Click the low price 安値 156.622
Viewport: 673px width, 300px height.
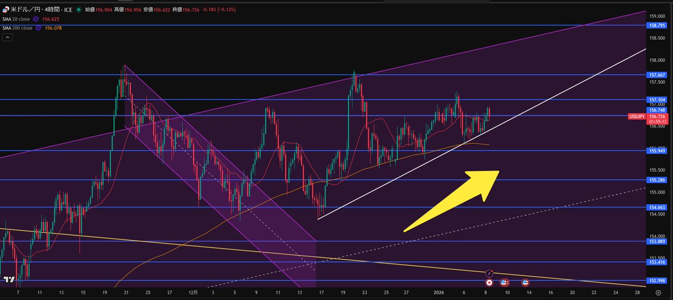point(156,10)
